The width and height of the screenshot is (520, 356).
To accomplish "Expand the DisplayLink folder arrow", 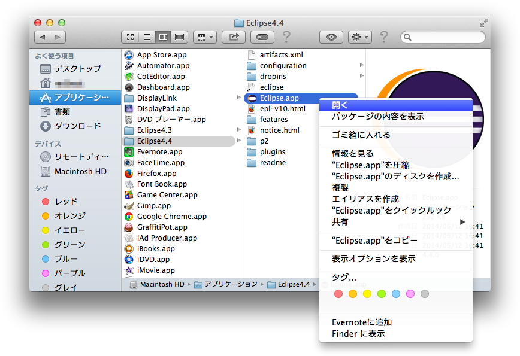I will (x=239, y=98).
